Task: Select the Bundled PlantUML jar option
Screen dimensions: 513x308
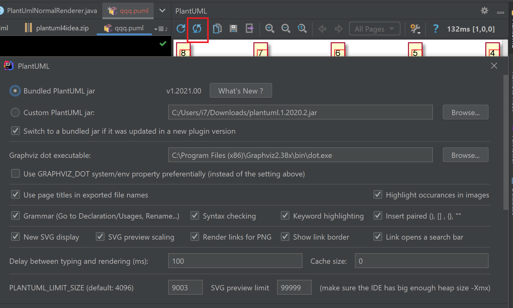Action: pyautogui.click(x=15, y=91)
